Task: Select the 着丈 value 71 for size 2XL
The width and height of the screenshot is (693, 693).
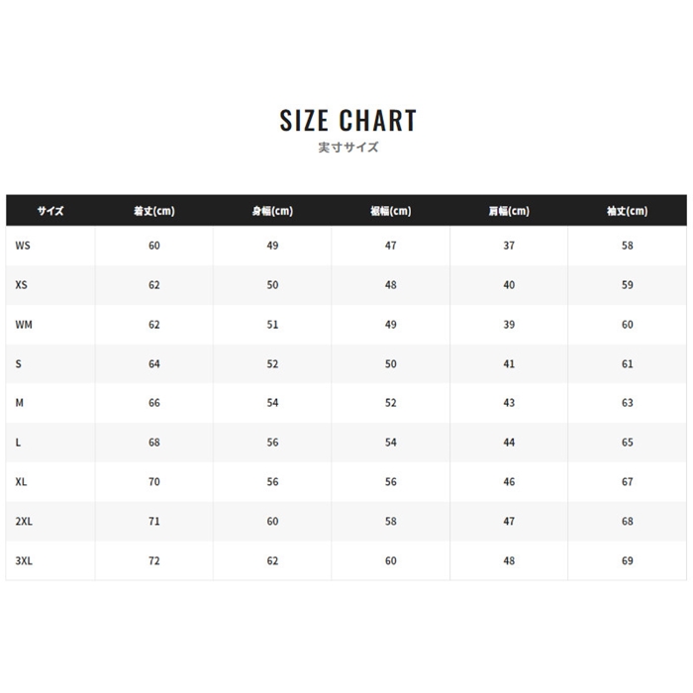Action: click(153, 521)
